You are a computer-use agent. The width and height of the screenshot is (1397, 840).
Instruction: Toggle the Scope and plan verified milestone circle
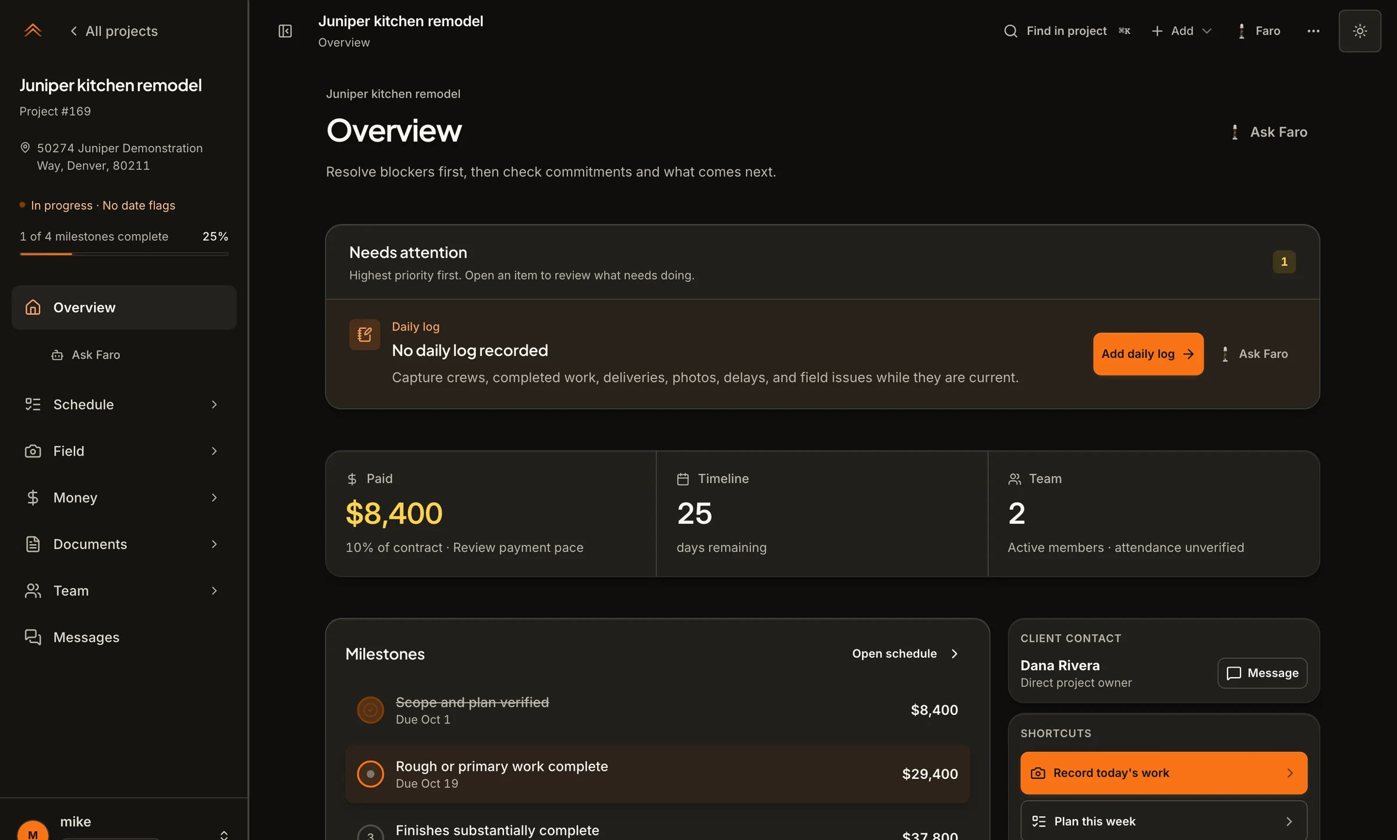point(370,710)
